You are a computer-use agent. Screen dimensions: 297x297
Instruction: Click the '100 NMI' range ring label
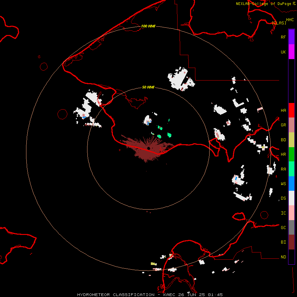coord(148,26)
